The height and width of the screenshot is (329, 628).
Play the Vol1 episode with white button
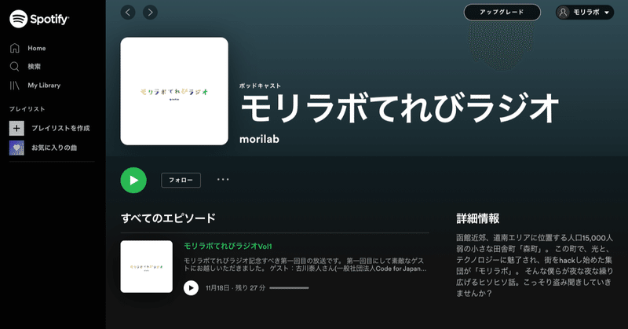coord(191,287)
